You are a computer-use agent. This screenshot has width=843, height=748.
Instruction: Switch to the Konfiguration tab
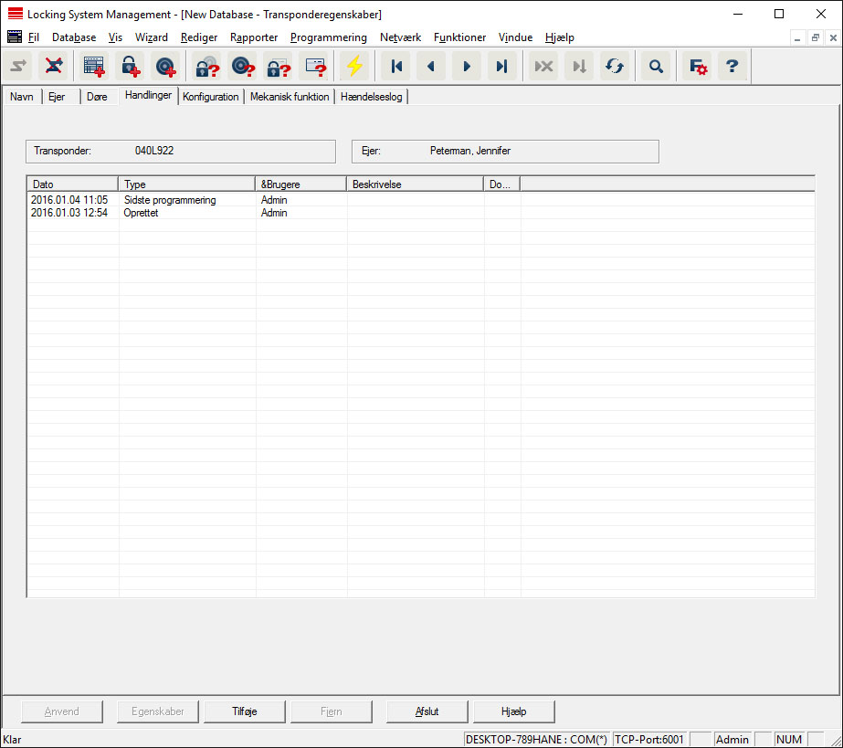tap(210, 97)
